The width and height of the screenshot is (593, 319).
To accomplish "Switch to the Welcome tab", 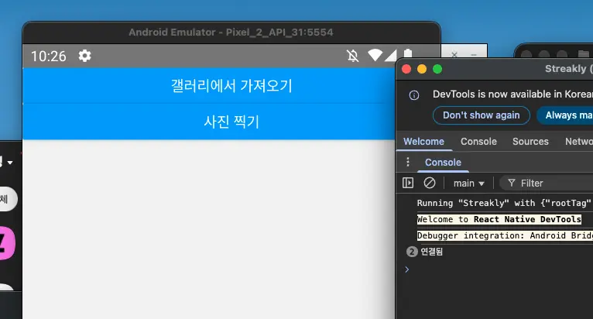I will pos(423,142).
